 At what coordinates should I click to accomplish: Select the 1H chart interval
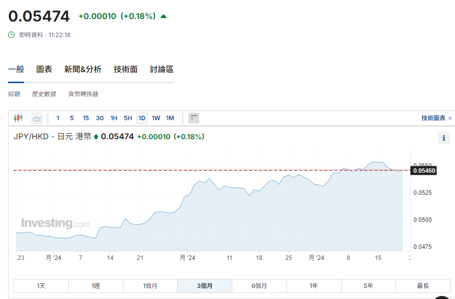(114, 118)
